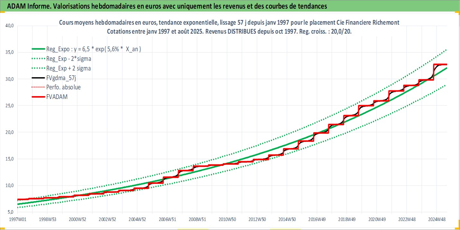The width and height of the screenshot is (460, 230).
Task: Click the 25,0 y-axis label
Action: pyautogui.click(x=9, y=106)
